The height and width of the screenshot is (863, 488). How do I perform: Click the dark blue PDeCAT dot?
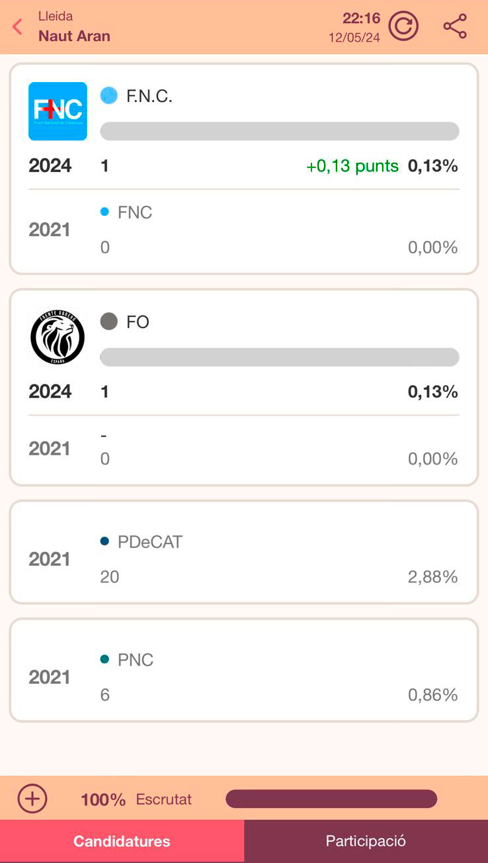coord(104,541)
